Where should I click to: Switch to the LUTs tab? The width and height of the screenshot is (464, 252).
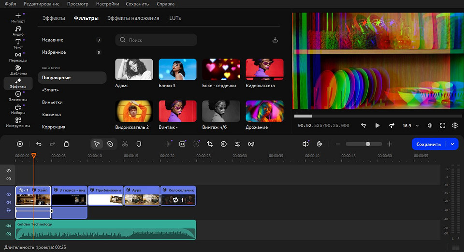pos(175,18)
